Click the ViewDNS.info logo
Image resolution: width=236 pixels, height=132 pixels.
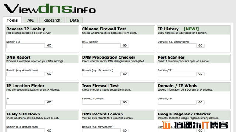point(49,9)
